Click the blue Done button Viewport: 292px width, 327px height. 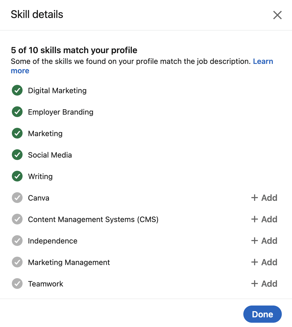click(x=262, y=314)
